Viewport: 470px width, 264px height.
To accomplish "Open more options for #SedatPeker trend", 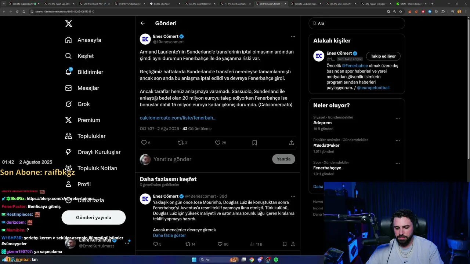I will coord(398,140).
